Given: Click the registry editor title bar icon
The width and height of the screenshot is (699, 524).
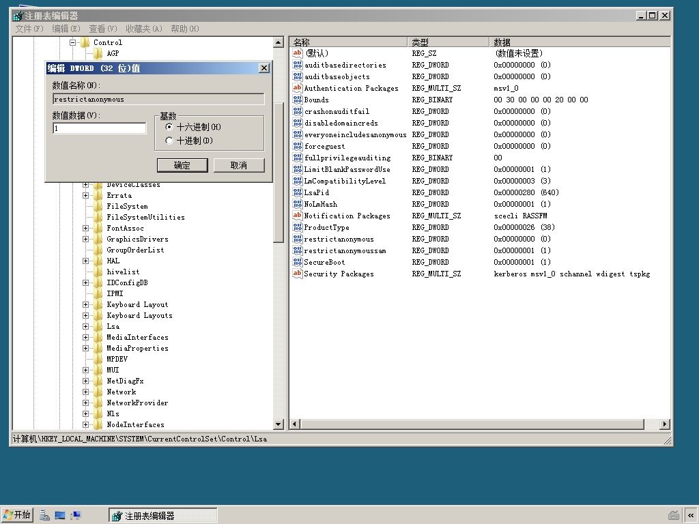Looking at the screenshot, I should click(x=18, y=16).
